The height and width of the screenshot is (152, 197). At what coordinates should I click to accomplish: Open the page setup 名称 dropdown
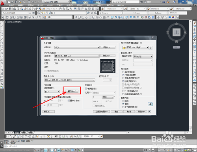(x=77, y=47)
